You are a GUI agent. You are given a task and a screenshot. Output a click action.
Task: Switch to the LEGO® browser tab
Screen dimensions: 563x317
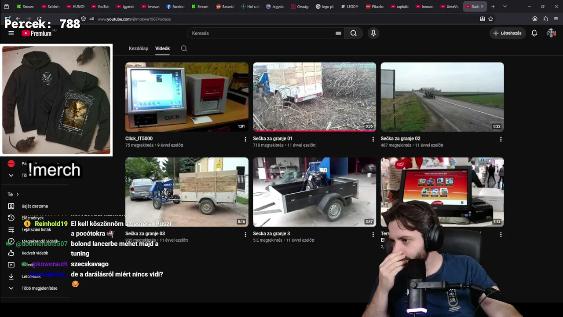350,7
